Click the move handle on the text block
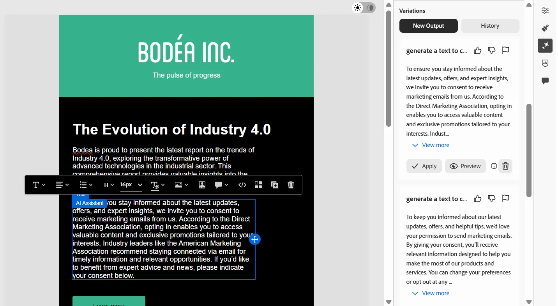The image size is (558, 306). 255,239
